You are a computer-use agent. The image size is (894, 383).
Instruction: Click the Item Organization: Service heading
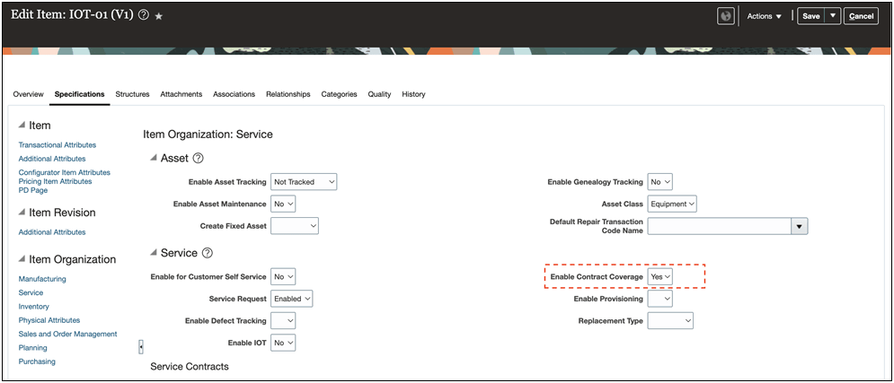pos(208,135)
